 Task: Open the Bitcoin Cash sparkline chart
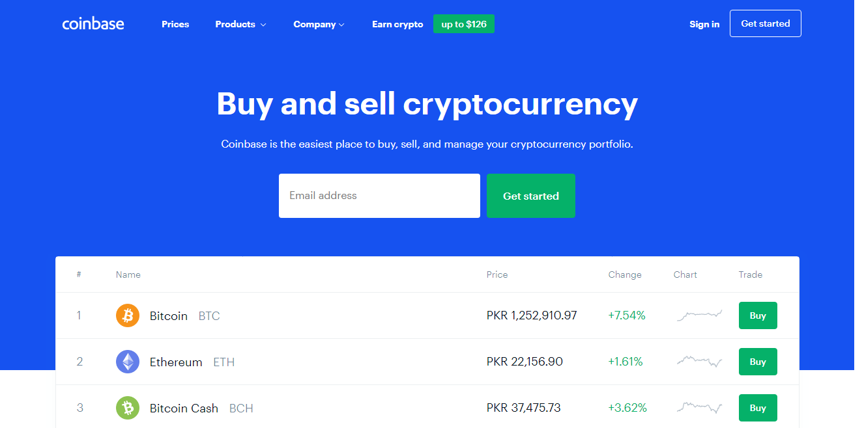699,408
